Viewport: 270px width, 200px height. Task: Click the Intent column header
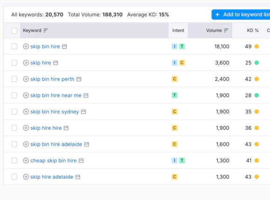point(178,30)
